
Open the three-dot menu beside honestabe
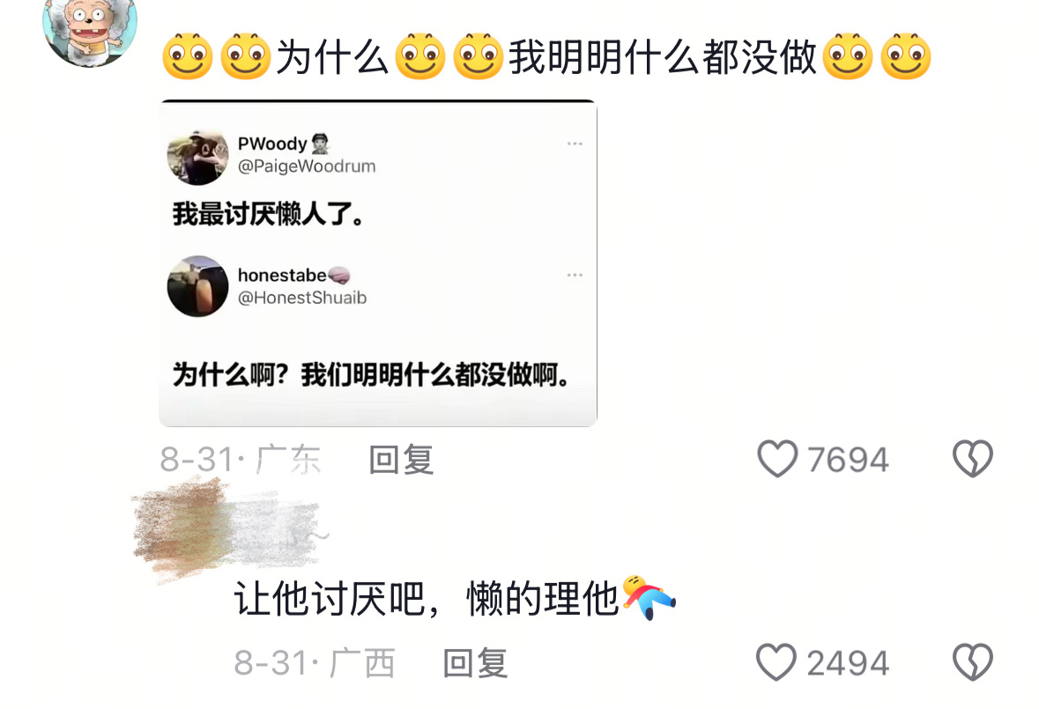click(575, 275)
